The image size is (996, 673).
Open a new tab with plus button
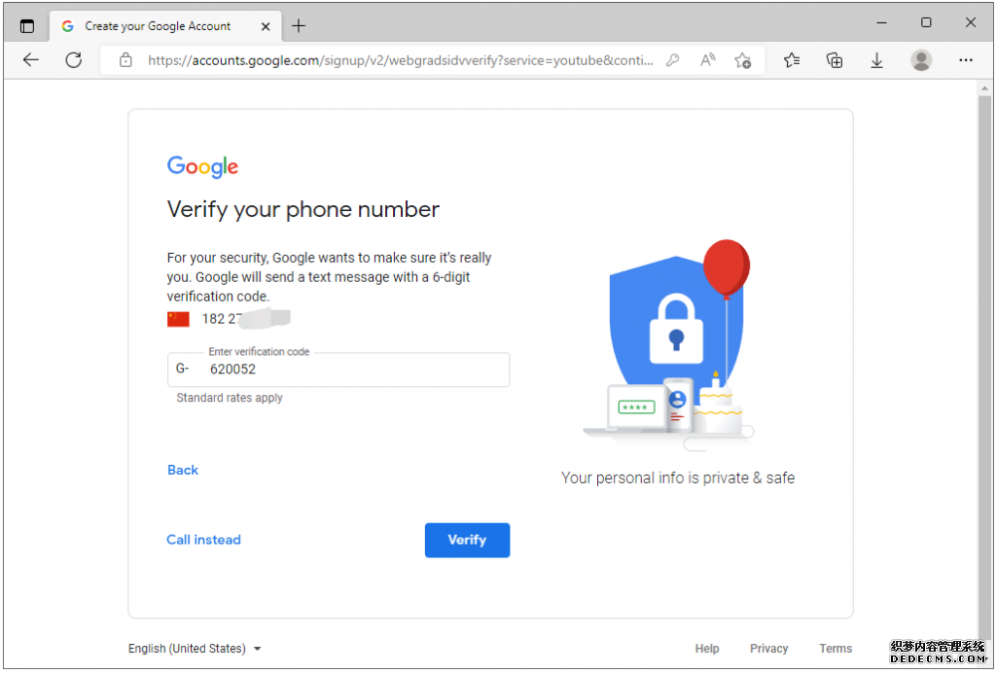point(299,26)
